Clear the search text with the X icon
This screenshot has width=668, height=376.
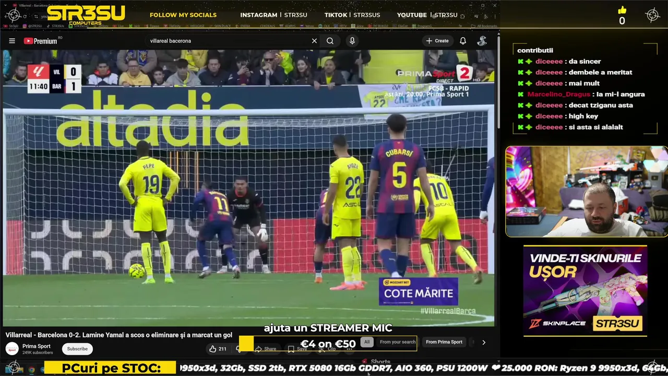(x=314, y=41)
